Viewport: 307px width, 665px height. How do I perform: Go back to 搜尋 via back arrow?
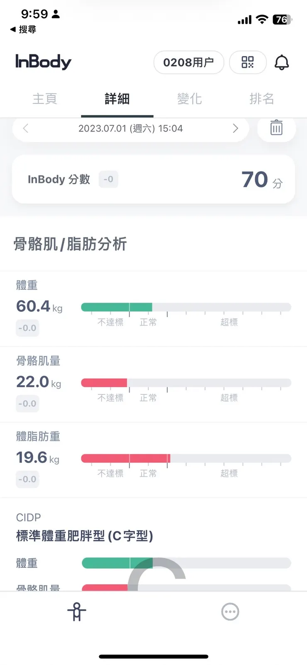pyautogui.click(x=23, y=29)
